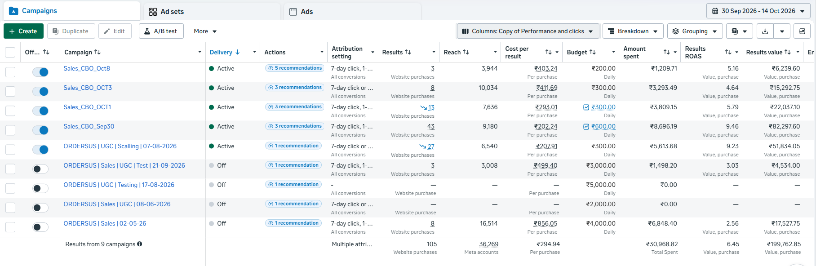Open the date range 30 Sep - 14 Oct dropdown
Viewport: 816px width, 266px height.
pos(758,11)
